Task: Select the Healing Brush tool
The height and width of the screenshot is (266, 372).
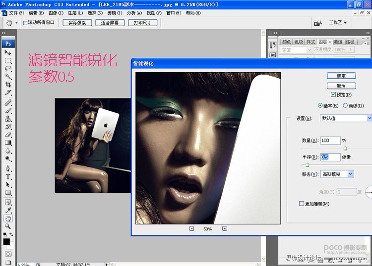Action: point(8,103)
